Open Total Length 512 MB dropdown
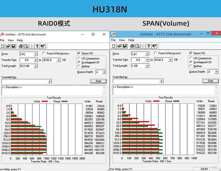This screenshot has height=171, width=221. pyautogui.click(x=36, y=66)
